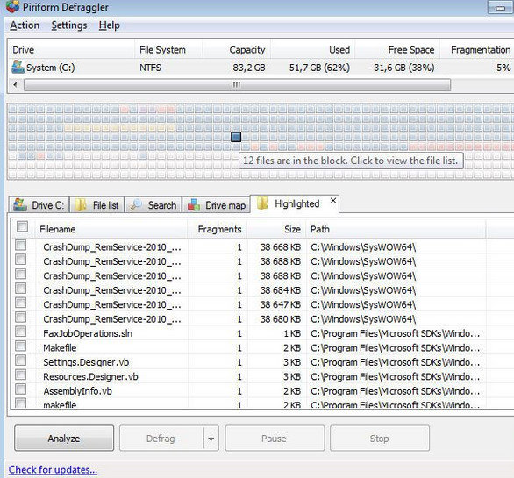This screenshot has height=478, width=514.
Task: Click the Drive C: tab icon
Action: pos(20,205)
